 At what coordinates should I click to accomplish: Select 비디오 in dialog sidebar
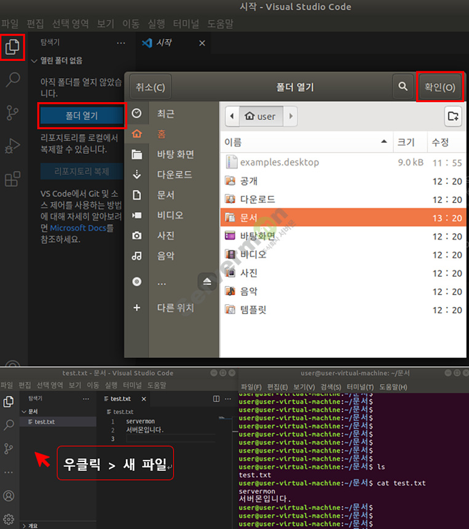click(x=172, y=215)
